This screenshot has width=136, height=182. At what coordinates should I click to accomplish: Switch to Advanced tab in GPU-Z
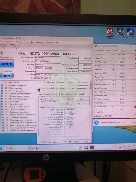(x=116, y=51)
